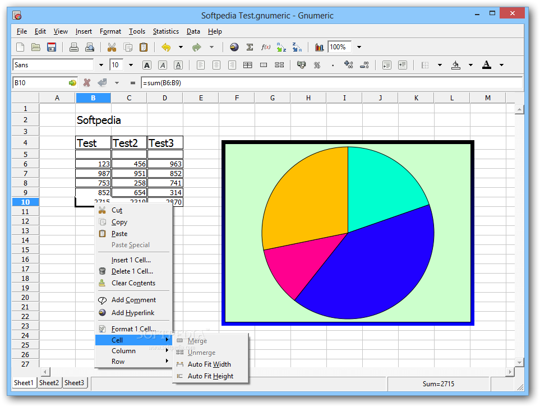This screenshot has height=407, width=540.
Task: Open a file with folder icon
Action: click(x=36, y=47)
